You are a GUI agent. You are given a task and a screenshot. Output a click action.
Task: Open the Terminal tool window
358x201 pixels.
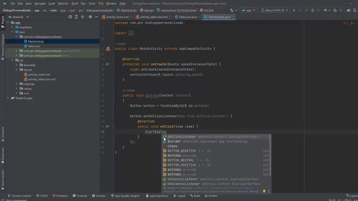click(80, 196)
